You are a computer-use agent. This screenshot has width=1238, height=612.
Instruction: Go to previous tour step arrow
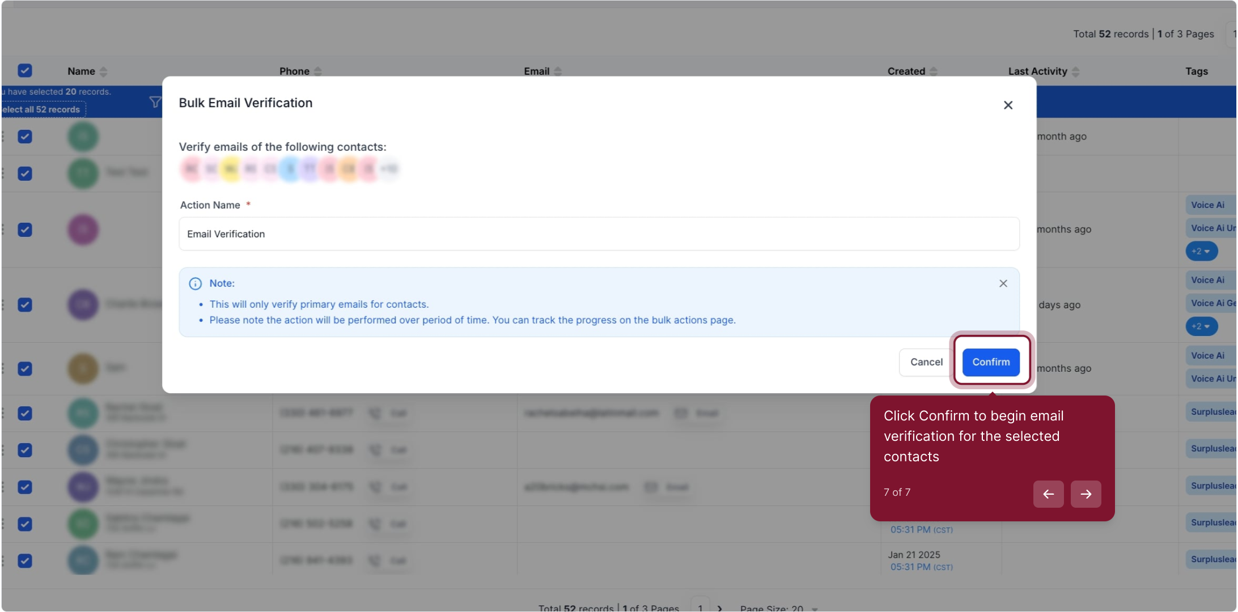pos(1048,494)
